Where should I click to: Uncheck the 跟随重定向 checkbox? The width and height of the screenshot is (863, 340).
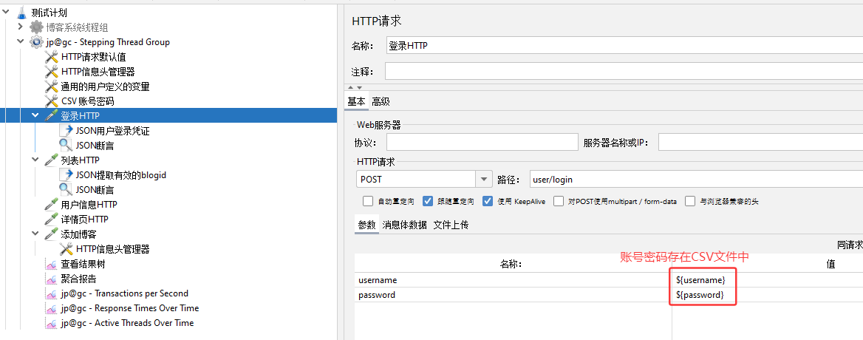(428, 201)
